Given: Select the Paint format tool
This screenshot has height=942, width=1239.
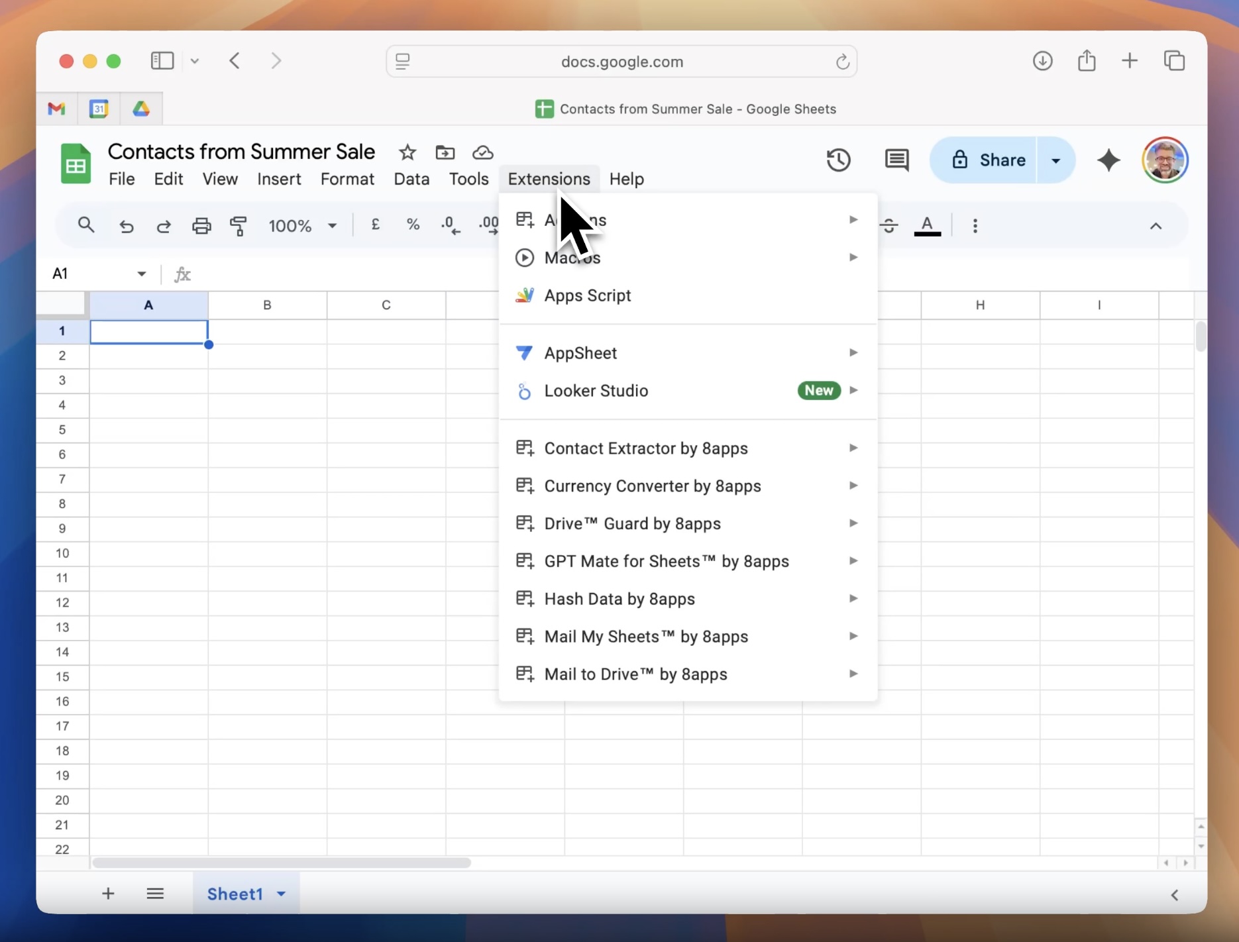Looking at the screenshot, I should 239,225.
